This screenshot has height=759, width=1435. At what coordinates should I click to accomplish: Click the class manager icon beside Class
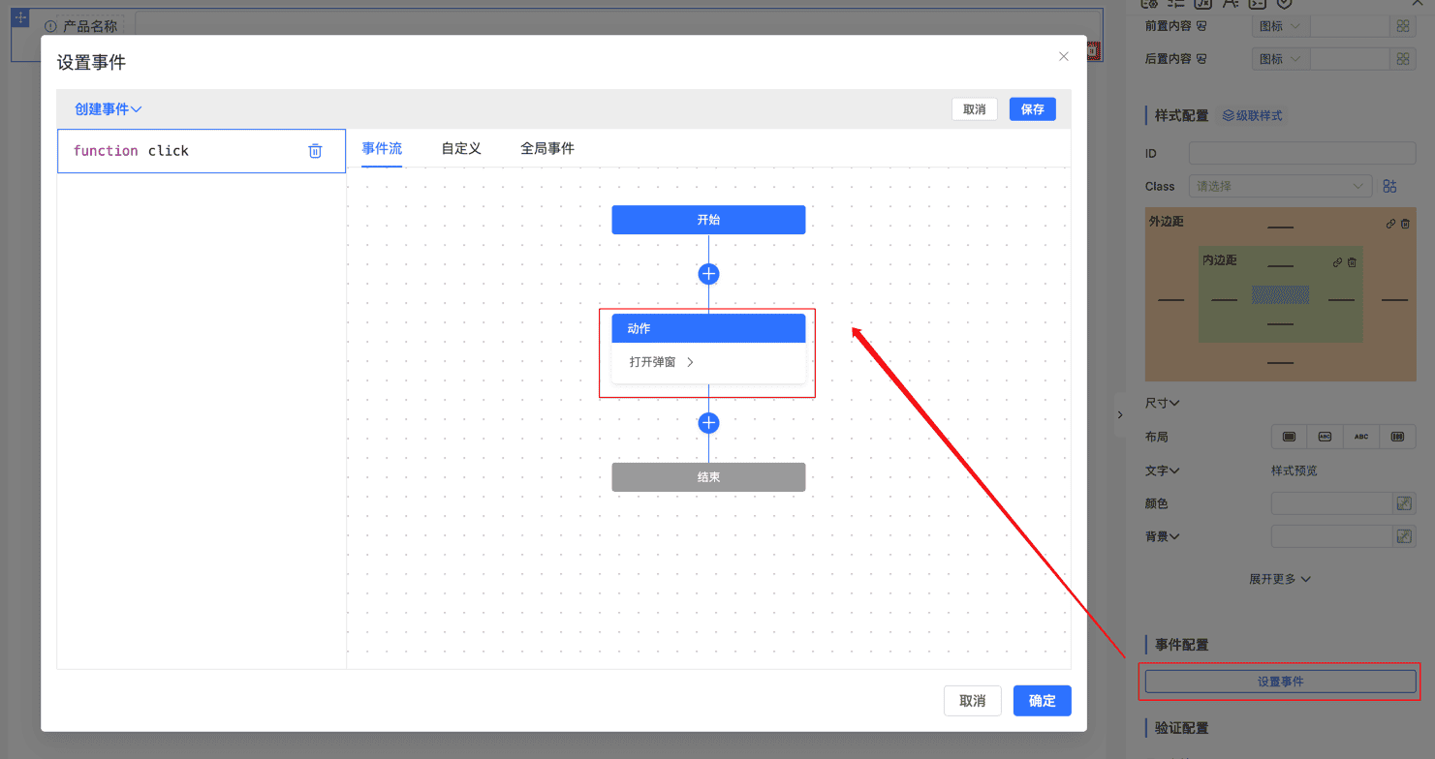pos(1389,186)
